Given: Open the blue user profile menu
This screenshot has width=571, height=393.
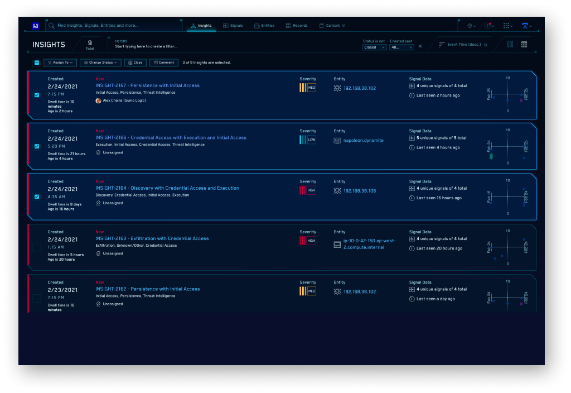Looking at the screenshot, I should (x=527, y=26).
